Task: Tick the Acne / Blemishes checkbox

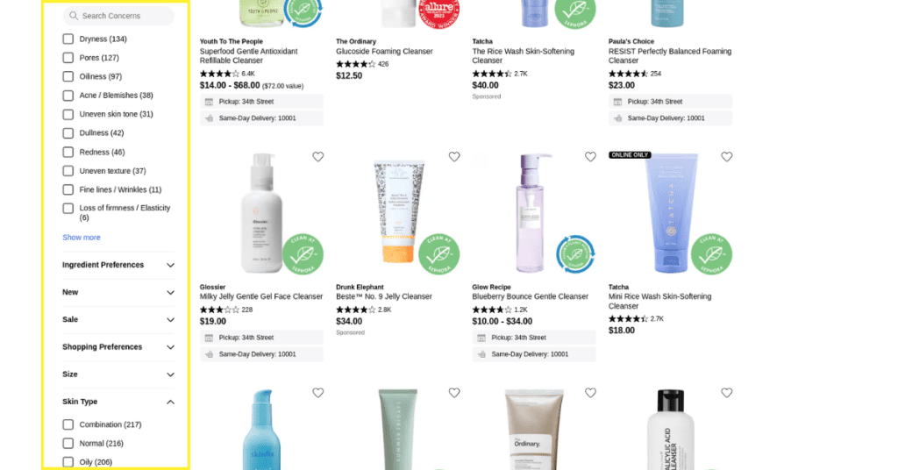Action: (68, 96)
